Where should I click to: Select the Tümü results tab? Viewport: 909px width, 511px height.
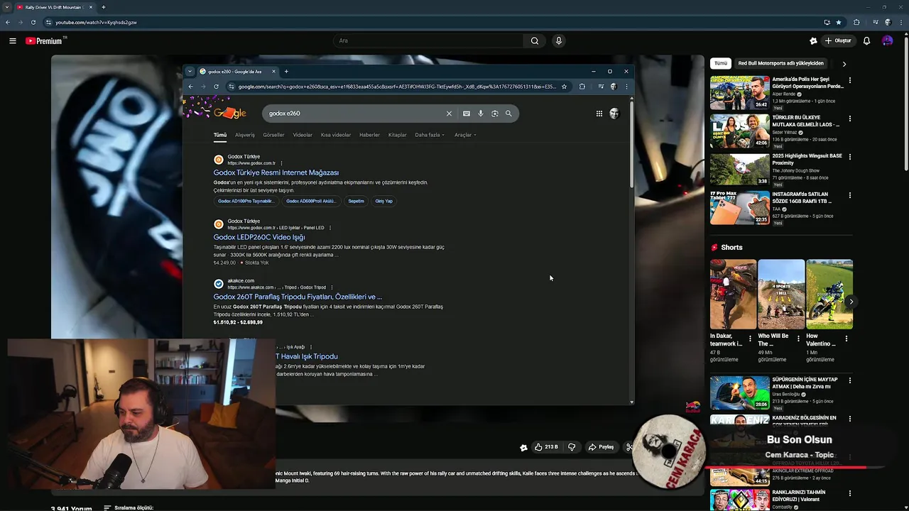point(220,135)
